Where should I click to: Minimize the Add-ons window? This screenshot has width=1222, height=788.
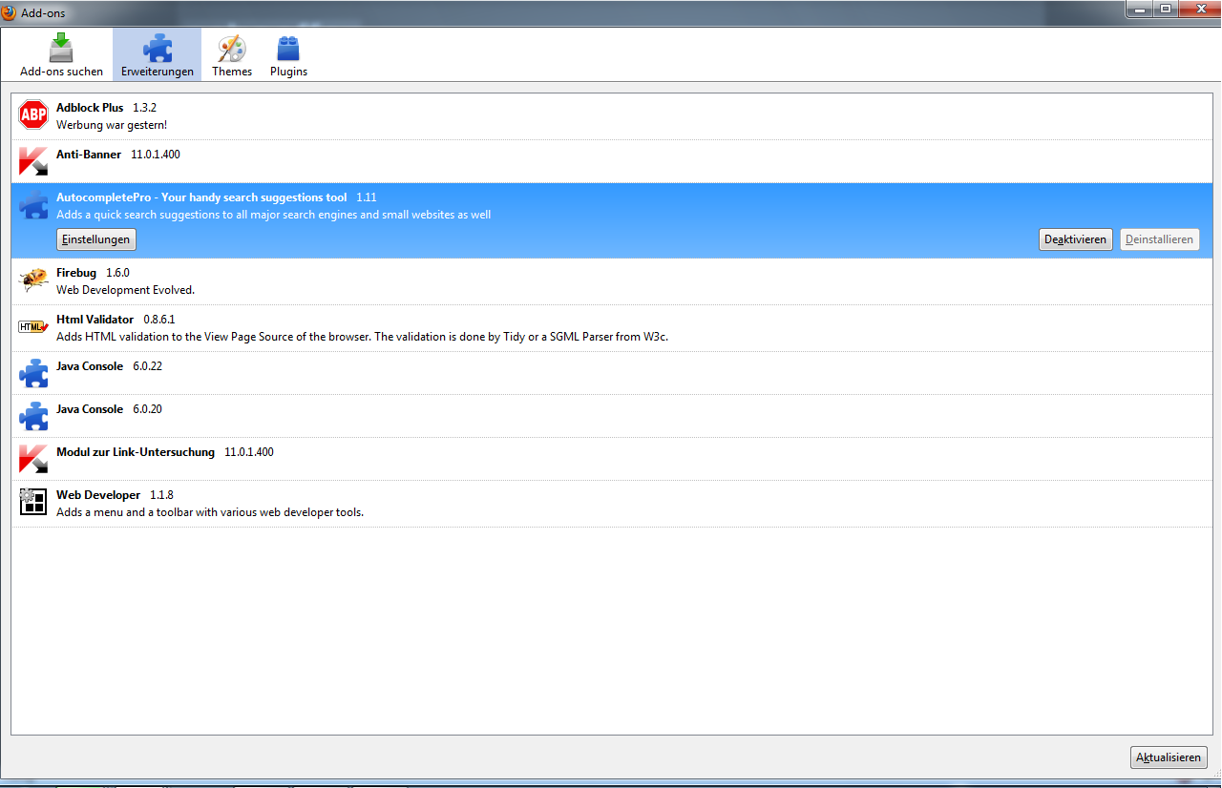click(1138, 9)
